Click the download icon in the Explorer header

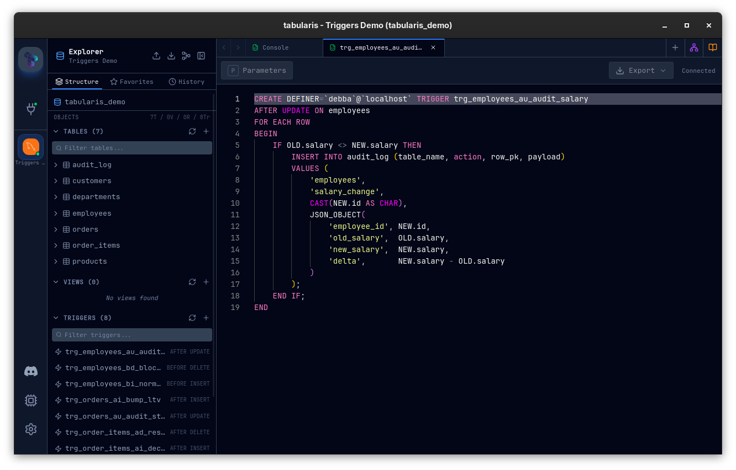[x=171, y=56]
